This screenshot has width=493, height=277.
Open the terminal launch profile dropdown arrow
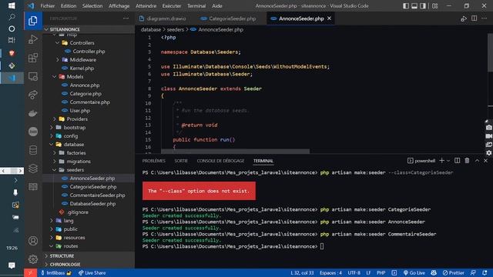(448, 161)
